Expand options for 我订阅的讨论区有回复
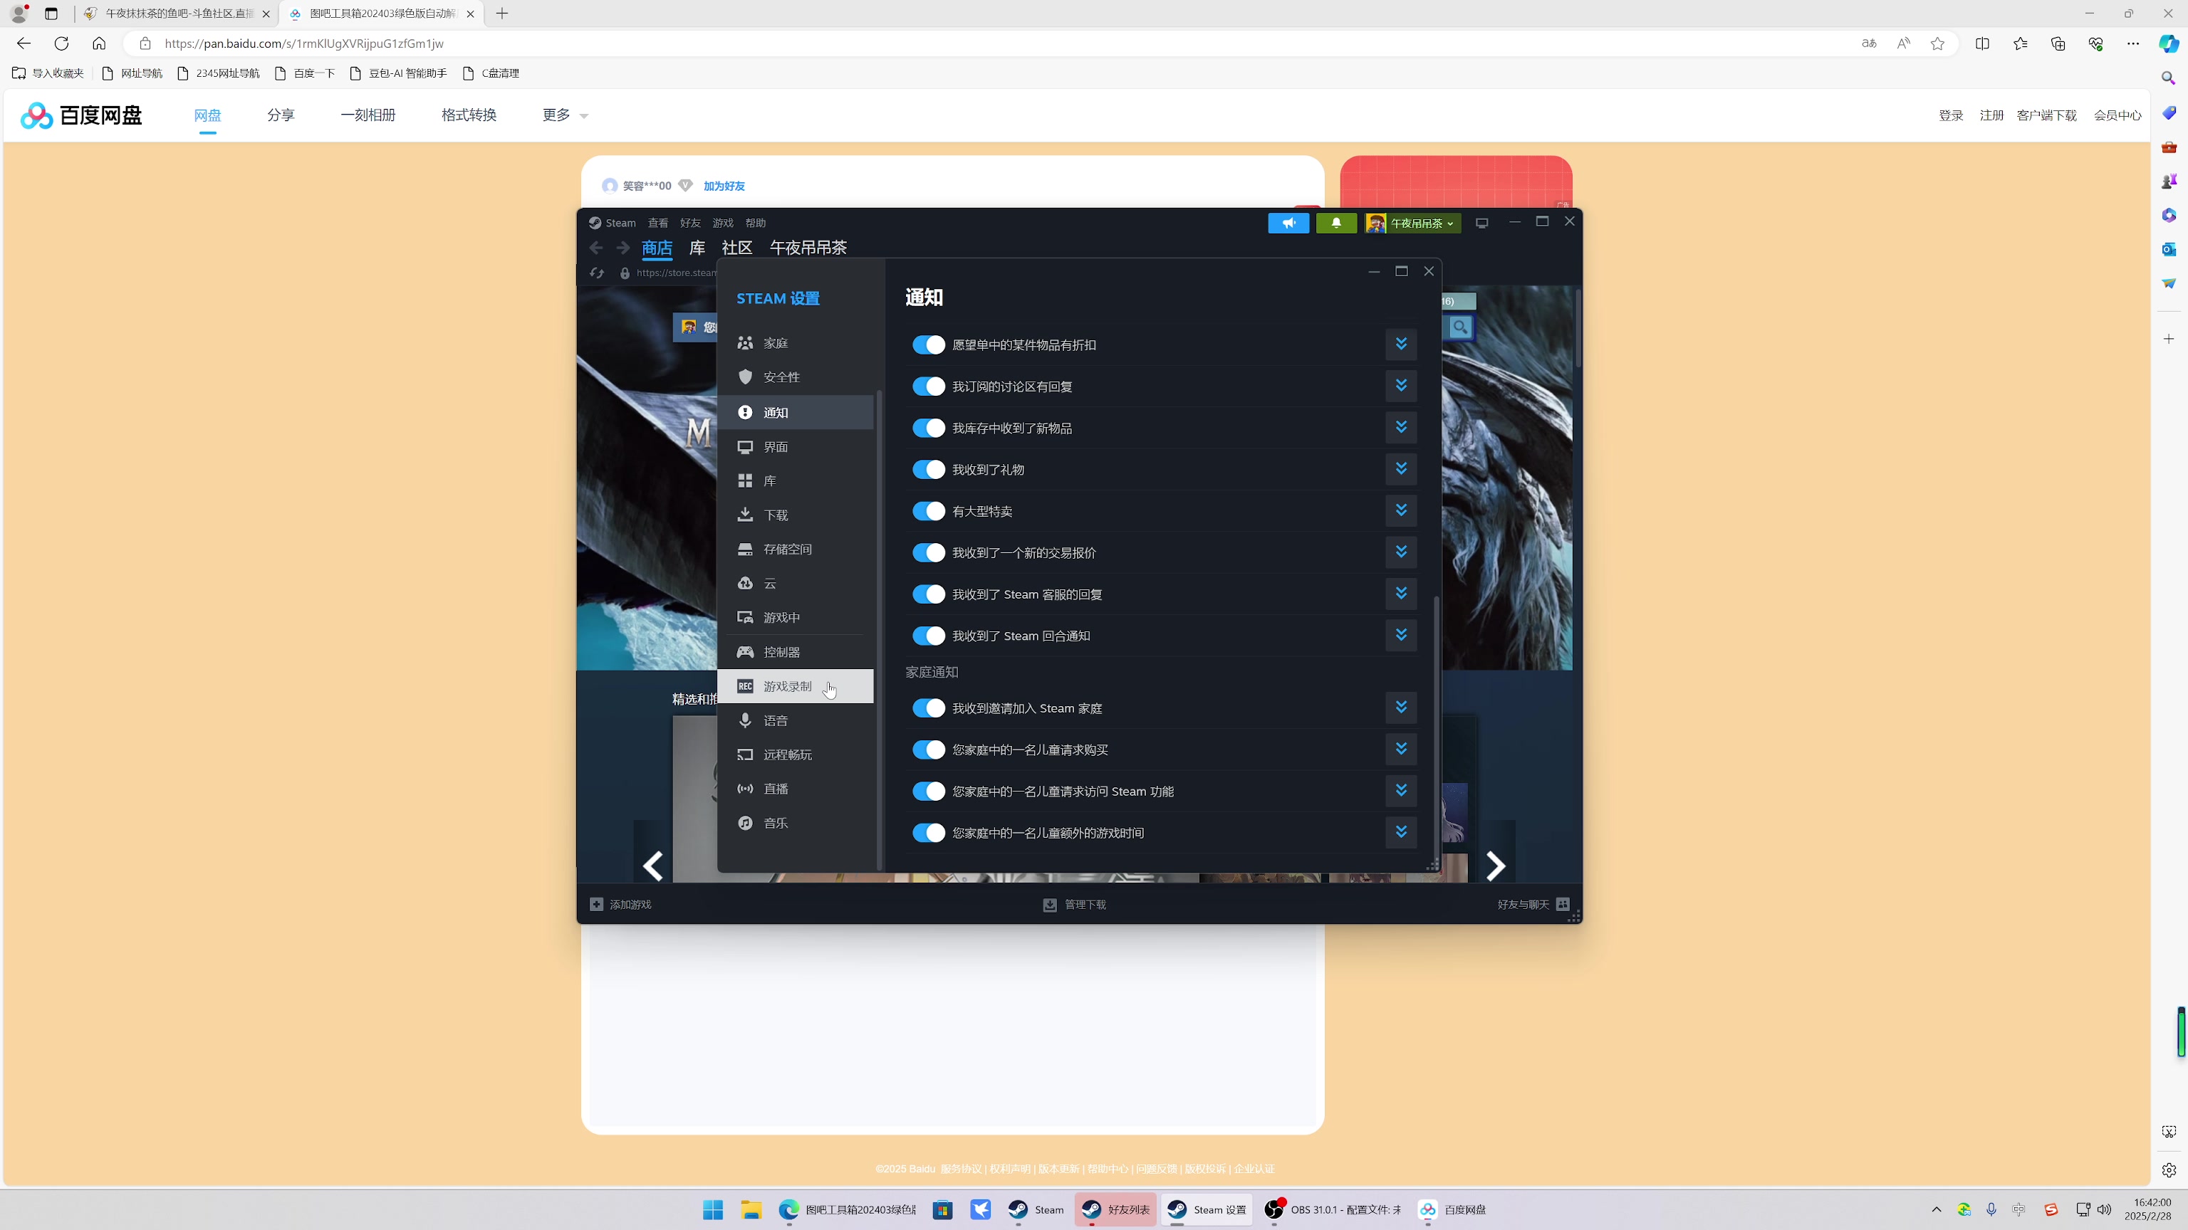The width and height of the screenshot is (2188, 1230). (x=1401, y=385)
